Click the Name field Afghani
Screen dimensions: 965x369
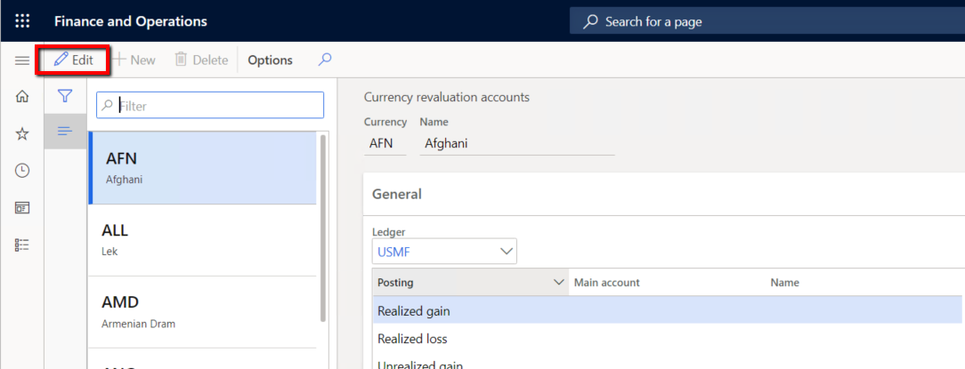tap(517, 144)
